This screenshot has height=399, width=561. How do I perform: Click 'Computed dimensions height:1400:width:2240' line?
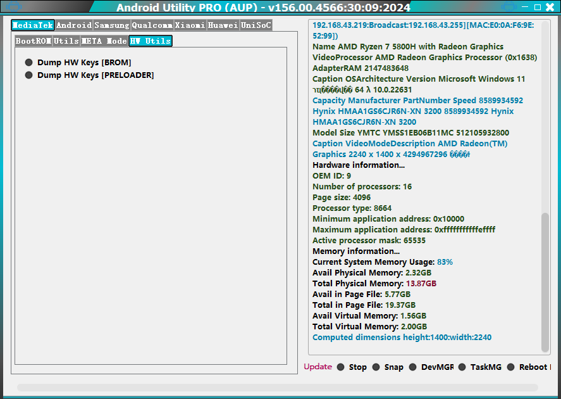[x=402, y=337]
